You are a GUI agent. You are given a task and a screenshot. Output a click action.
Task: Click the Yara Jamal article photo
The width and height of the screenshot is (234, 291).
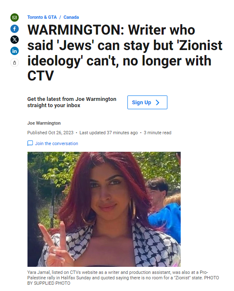(x=104, y=209)
